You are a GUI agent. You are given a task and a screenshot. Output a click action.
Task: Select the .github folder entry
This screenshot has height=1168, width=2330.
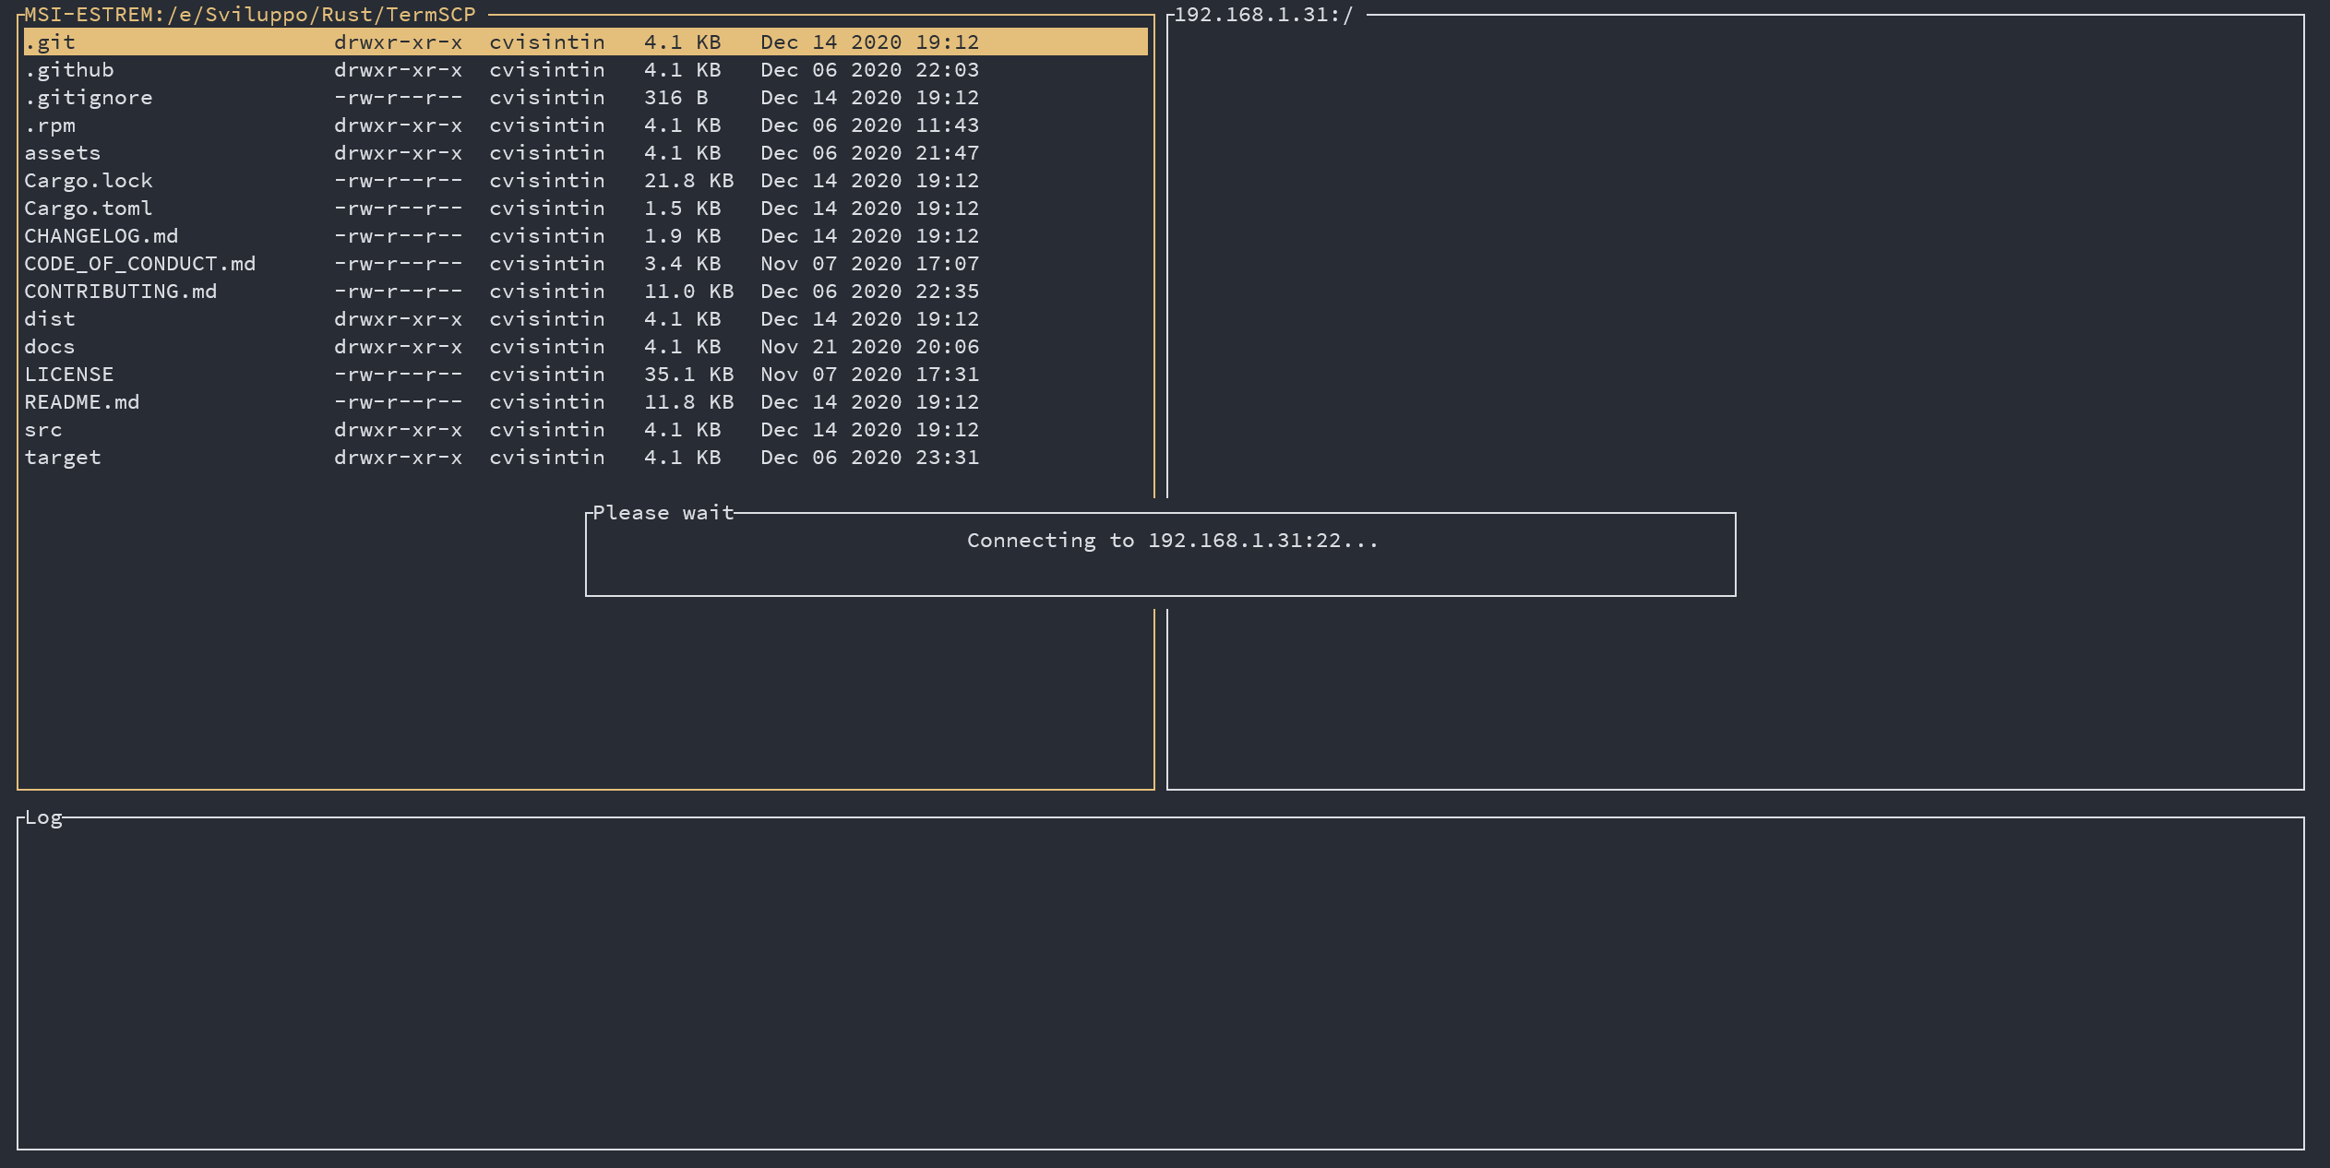[x=70, y=70]
